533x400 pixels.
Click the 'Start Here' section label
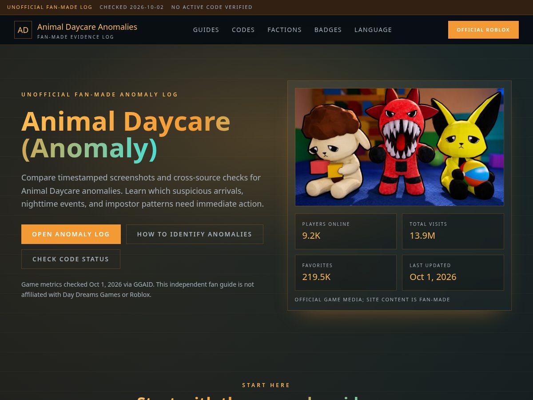tap(266, 385)
